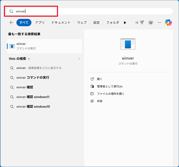179x167 pixels.
Task: Switch to the フォルダ filter tab
Action: coord(111,22)
